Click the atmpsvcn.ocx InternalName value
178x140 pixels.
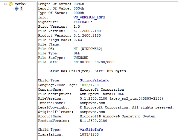point(92,103)
